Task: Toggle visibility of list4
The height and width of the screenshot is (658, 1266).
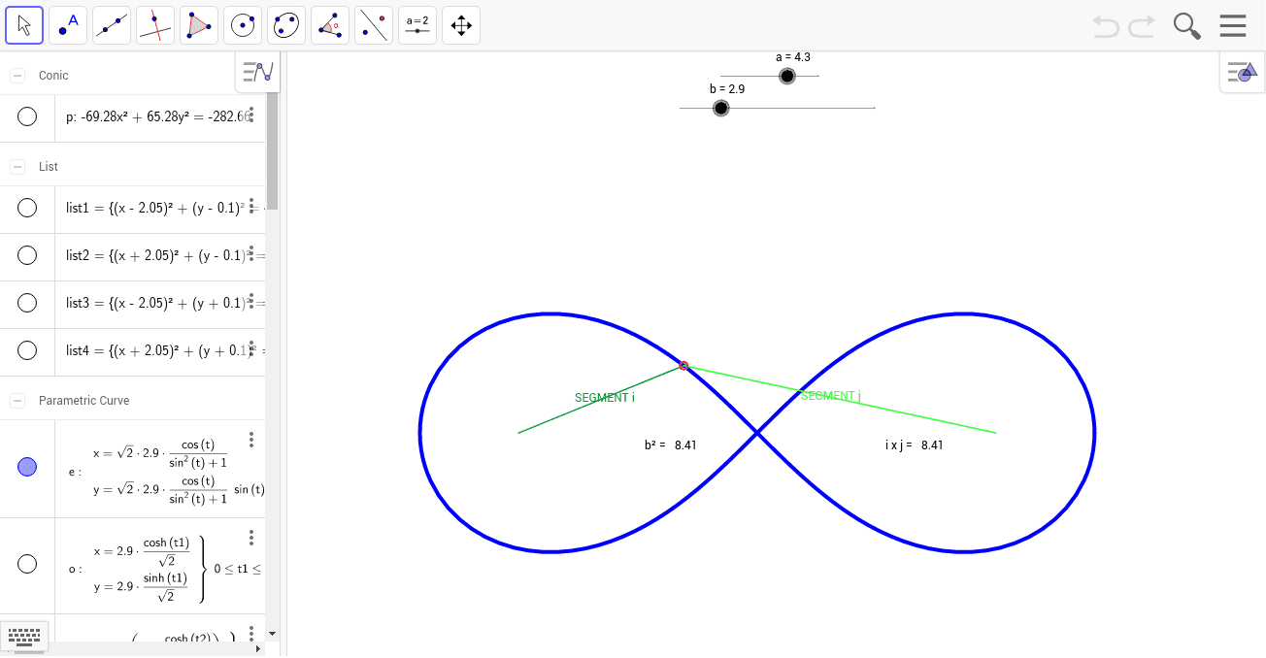Action: click(x=27, y=350)
